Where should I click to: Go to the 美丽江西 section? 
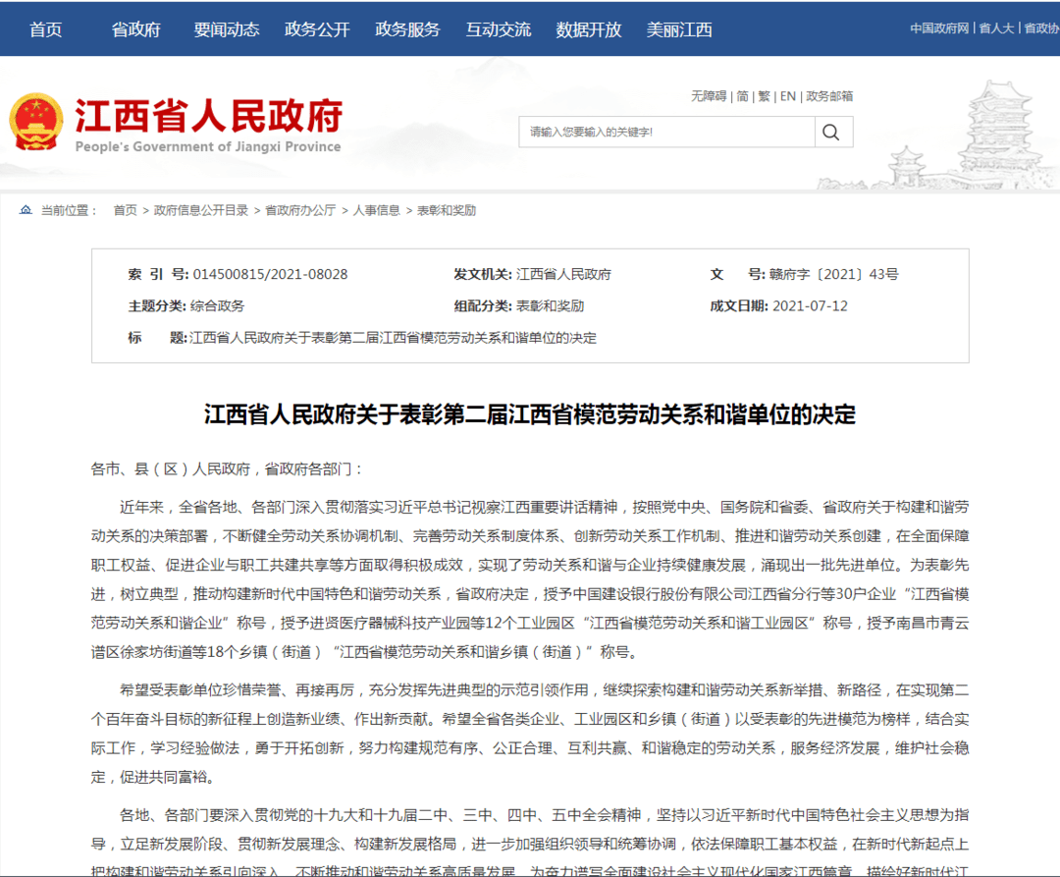tap(679, 29)
